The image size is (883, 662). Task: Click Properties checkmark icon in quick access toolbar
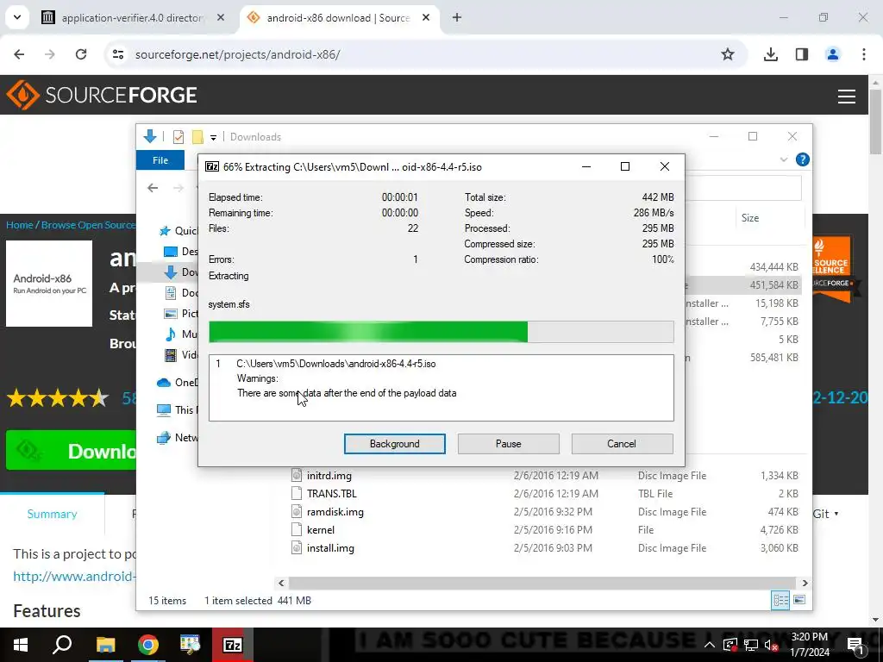tap(178, 137)
